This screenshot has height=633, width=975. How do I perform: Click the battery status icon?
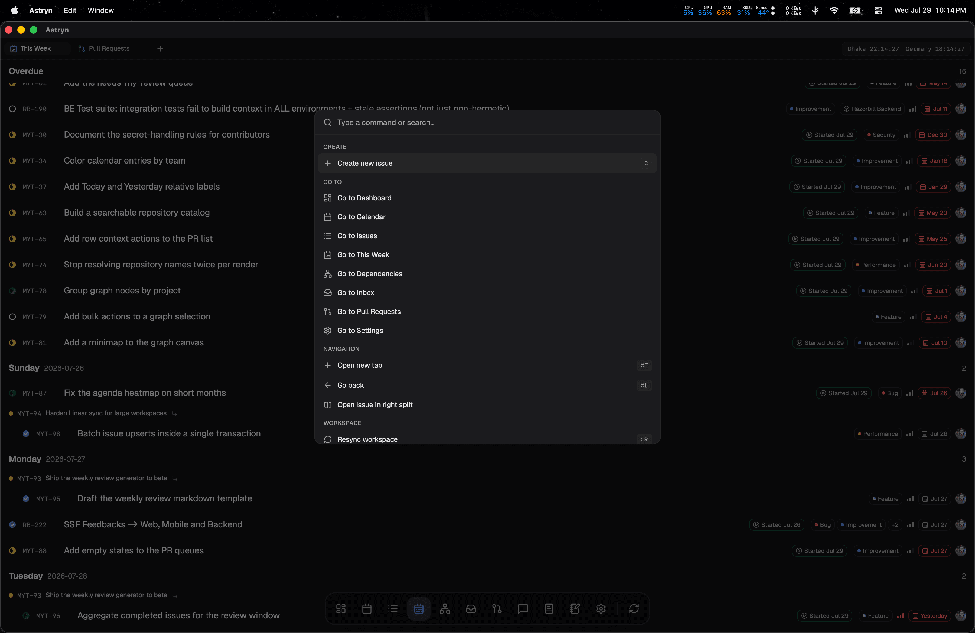pyautogui.click(x=856, y=11)
